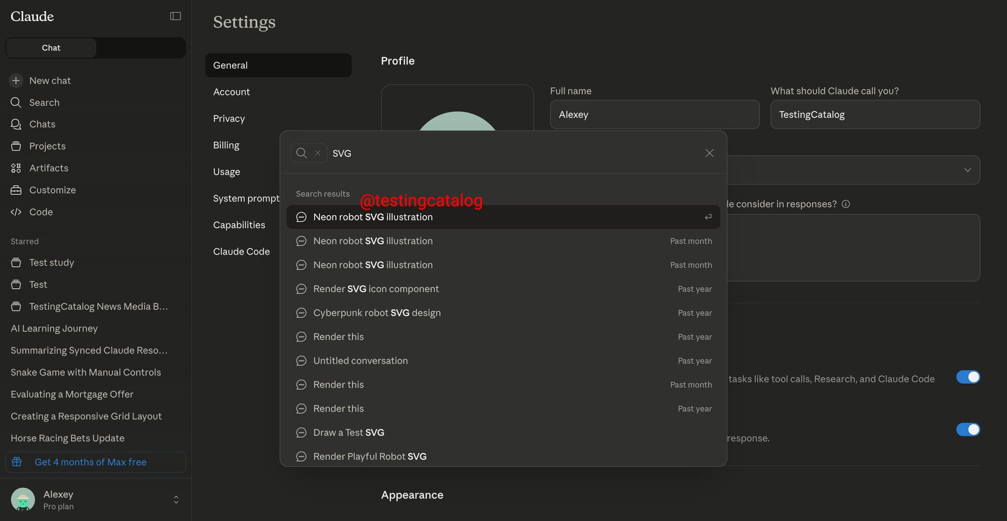Click the plus icon beside New chat
Image resolution: width=1007 pixels, height=521 pixels.
[x=16, y=80]
